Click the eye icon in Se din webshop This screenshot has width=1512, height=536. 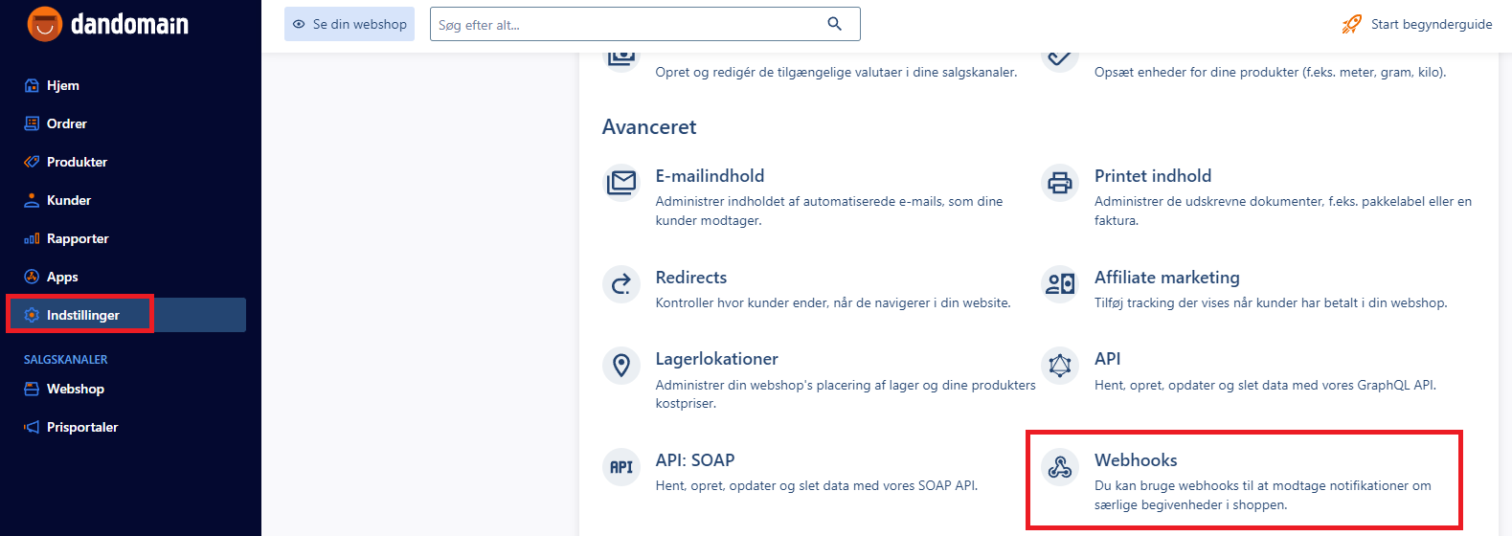pos(299,25)
